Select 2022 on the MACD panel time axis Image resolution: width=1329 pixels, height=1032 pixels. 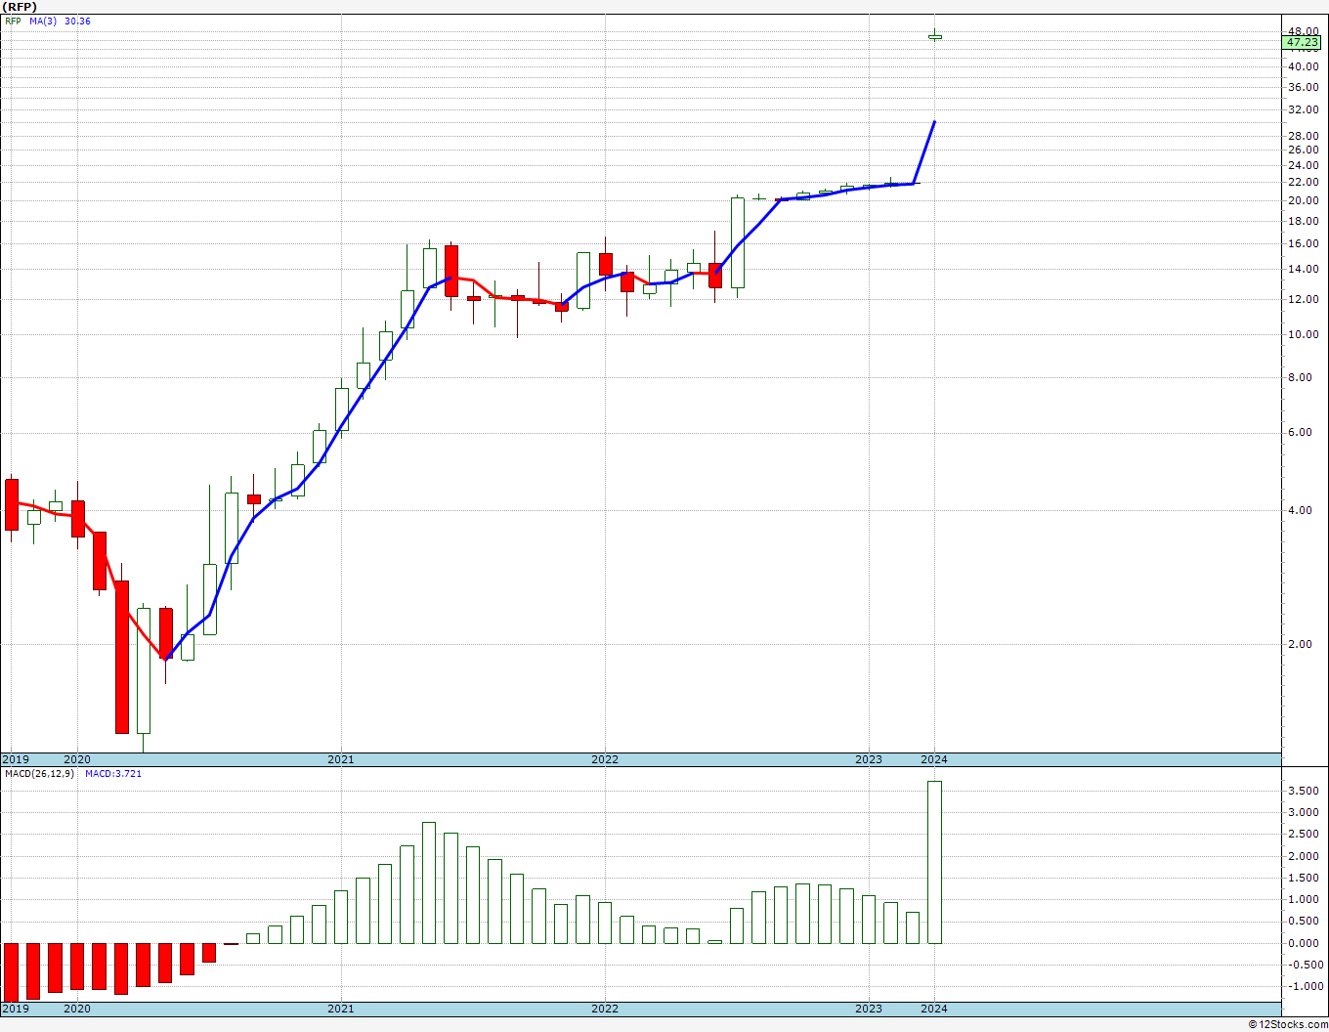[605, 1009]
